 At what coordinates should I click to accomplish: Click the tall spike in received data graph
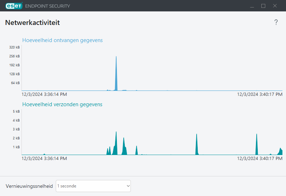click(x=116, y=75)
